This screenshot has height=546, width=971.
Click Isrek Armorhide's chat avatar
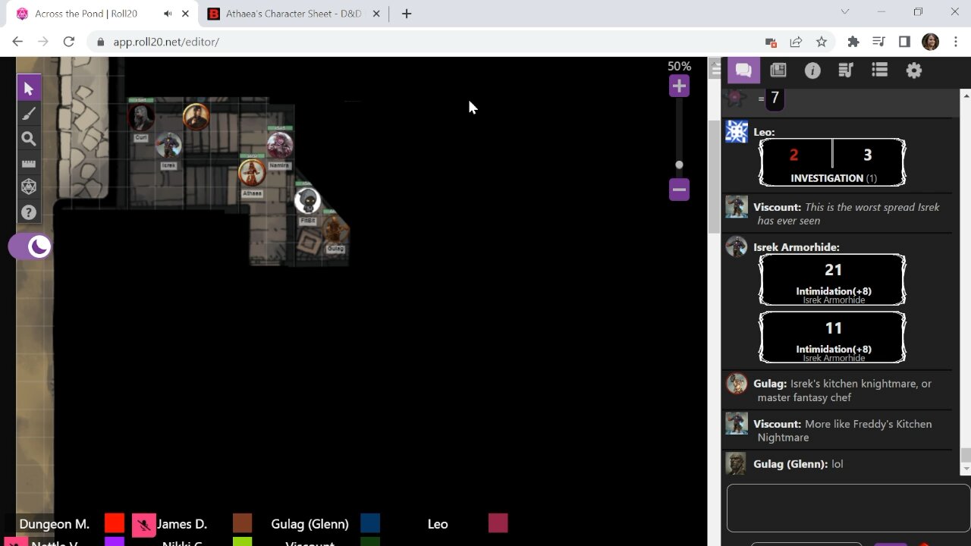coord(737,246)
